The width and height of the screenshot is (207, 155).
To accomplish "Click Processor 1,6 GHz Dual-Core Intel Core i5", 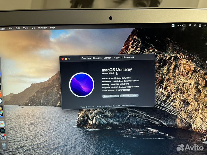I will click(x=120, y=81).
